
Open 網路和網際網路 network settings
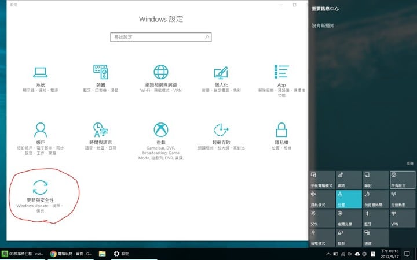coord(161,79)
